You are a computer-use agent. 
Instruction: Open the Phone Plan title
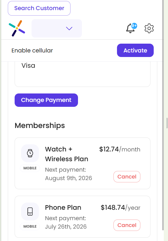[x=63, y=207]
